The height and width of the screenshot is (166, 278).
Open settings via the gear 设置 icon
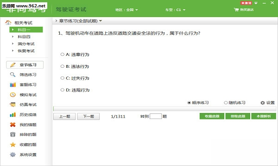(263, 103)
